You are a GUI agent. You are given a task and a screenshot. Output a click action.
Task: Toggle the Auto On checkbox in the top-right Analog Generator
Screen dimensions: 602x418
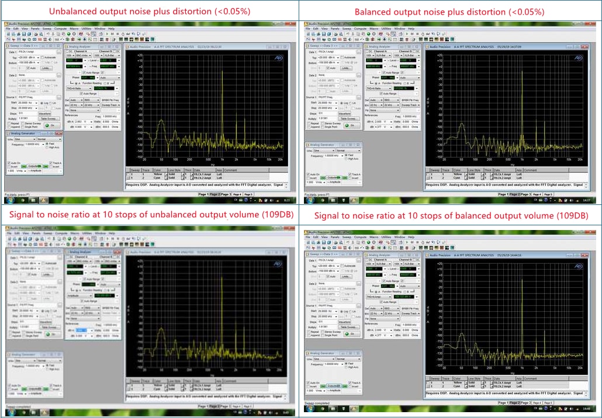(308, 175)
